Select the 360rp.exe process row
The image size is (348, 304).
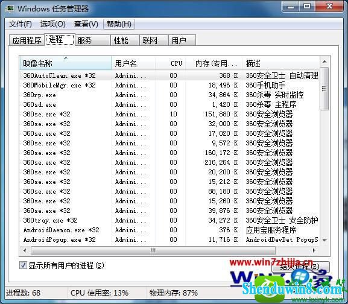[169, 95]
